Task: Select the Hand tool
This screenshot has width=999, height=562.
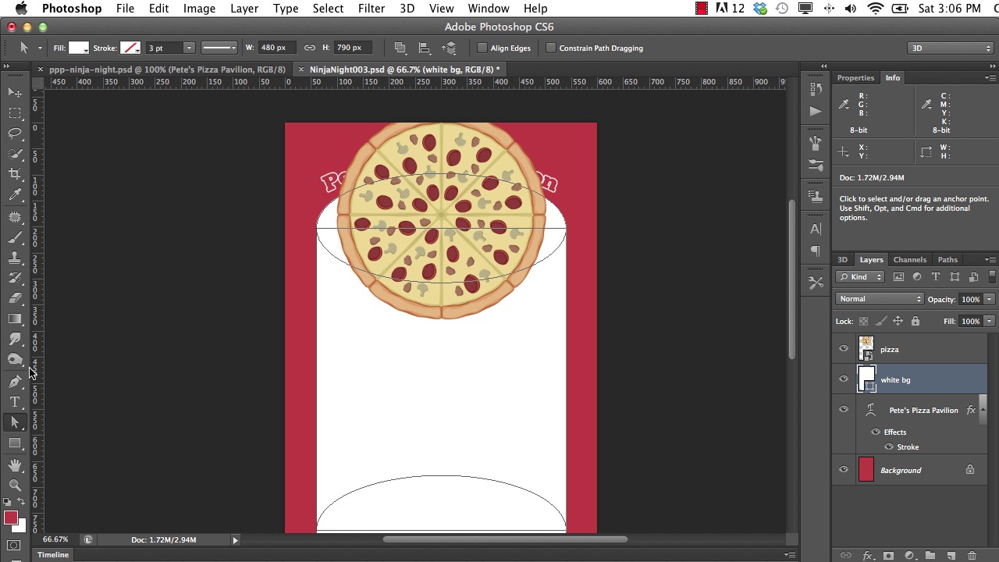Action: point(15,464)
